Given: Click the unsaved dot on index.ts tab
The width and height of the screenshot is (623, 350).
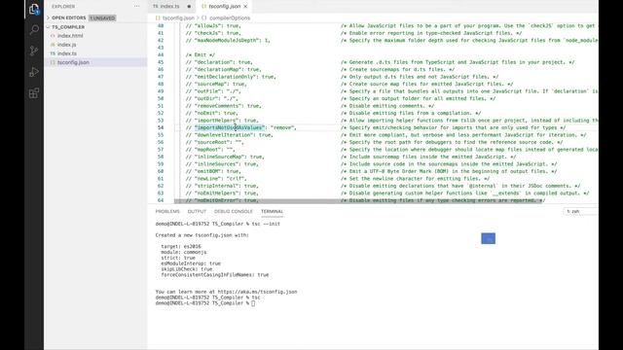Looking at the screenshot, I should pos(189,7).
